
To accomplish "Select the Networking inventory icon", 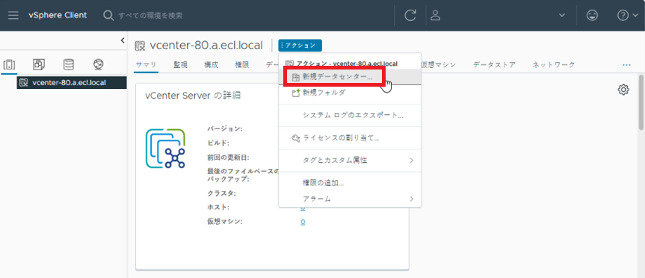I will point(99,64).
